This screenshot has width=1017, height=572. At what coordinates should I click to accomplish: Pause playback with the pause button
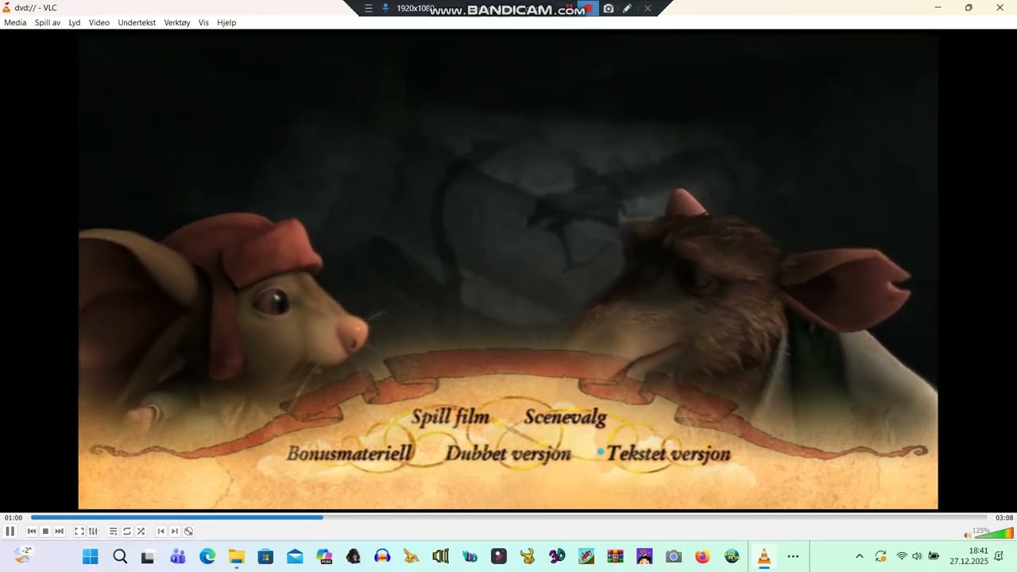(10, 531)
